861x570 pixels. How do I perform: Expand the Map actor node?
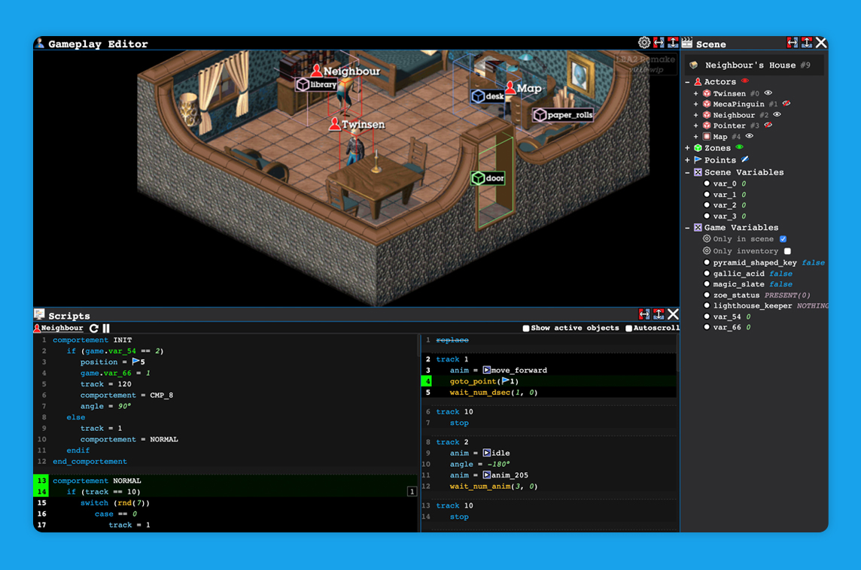695,136
